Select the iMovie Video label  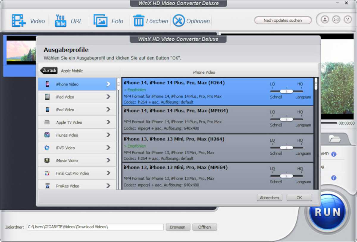tap(67, 161)
